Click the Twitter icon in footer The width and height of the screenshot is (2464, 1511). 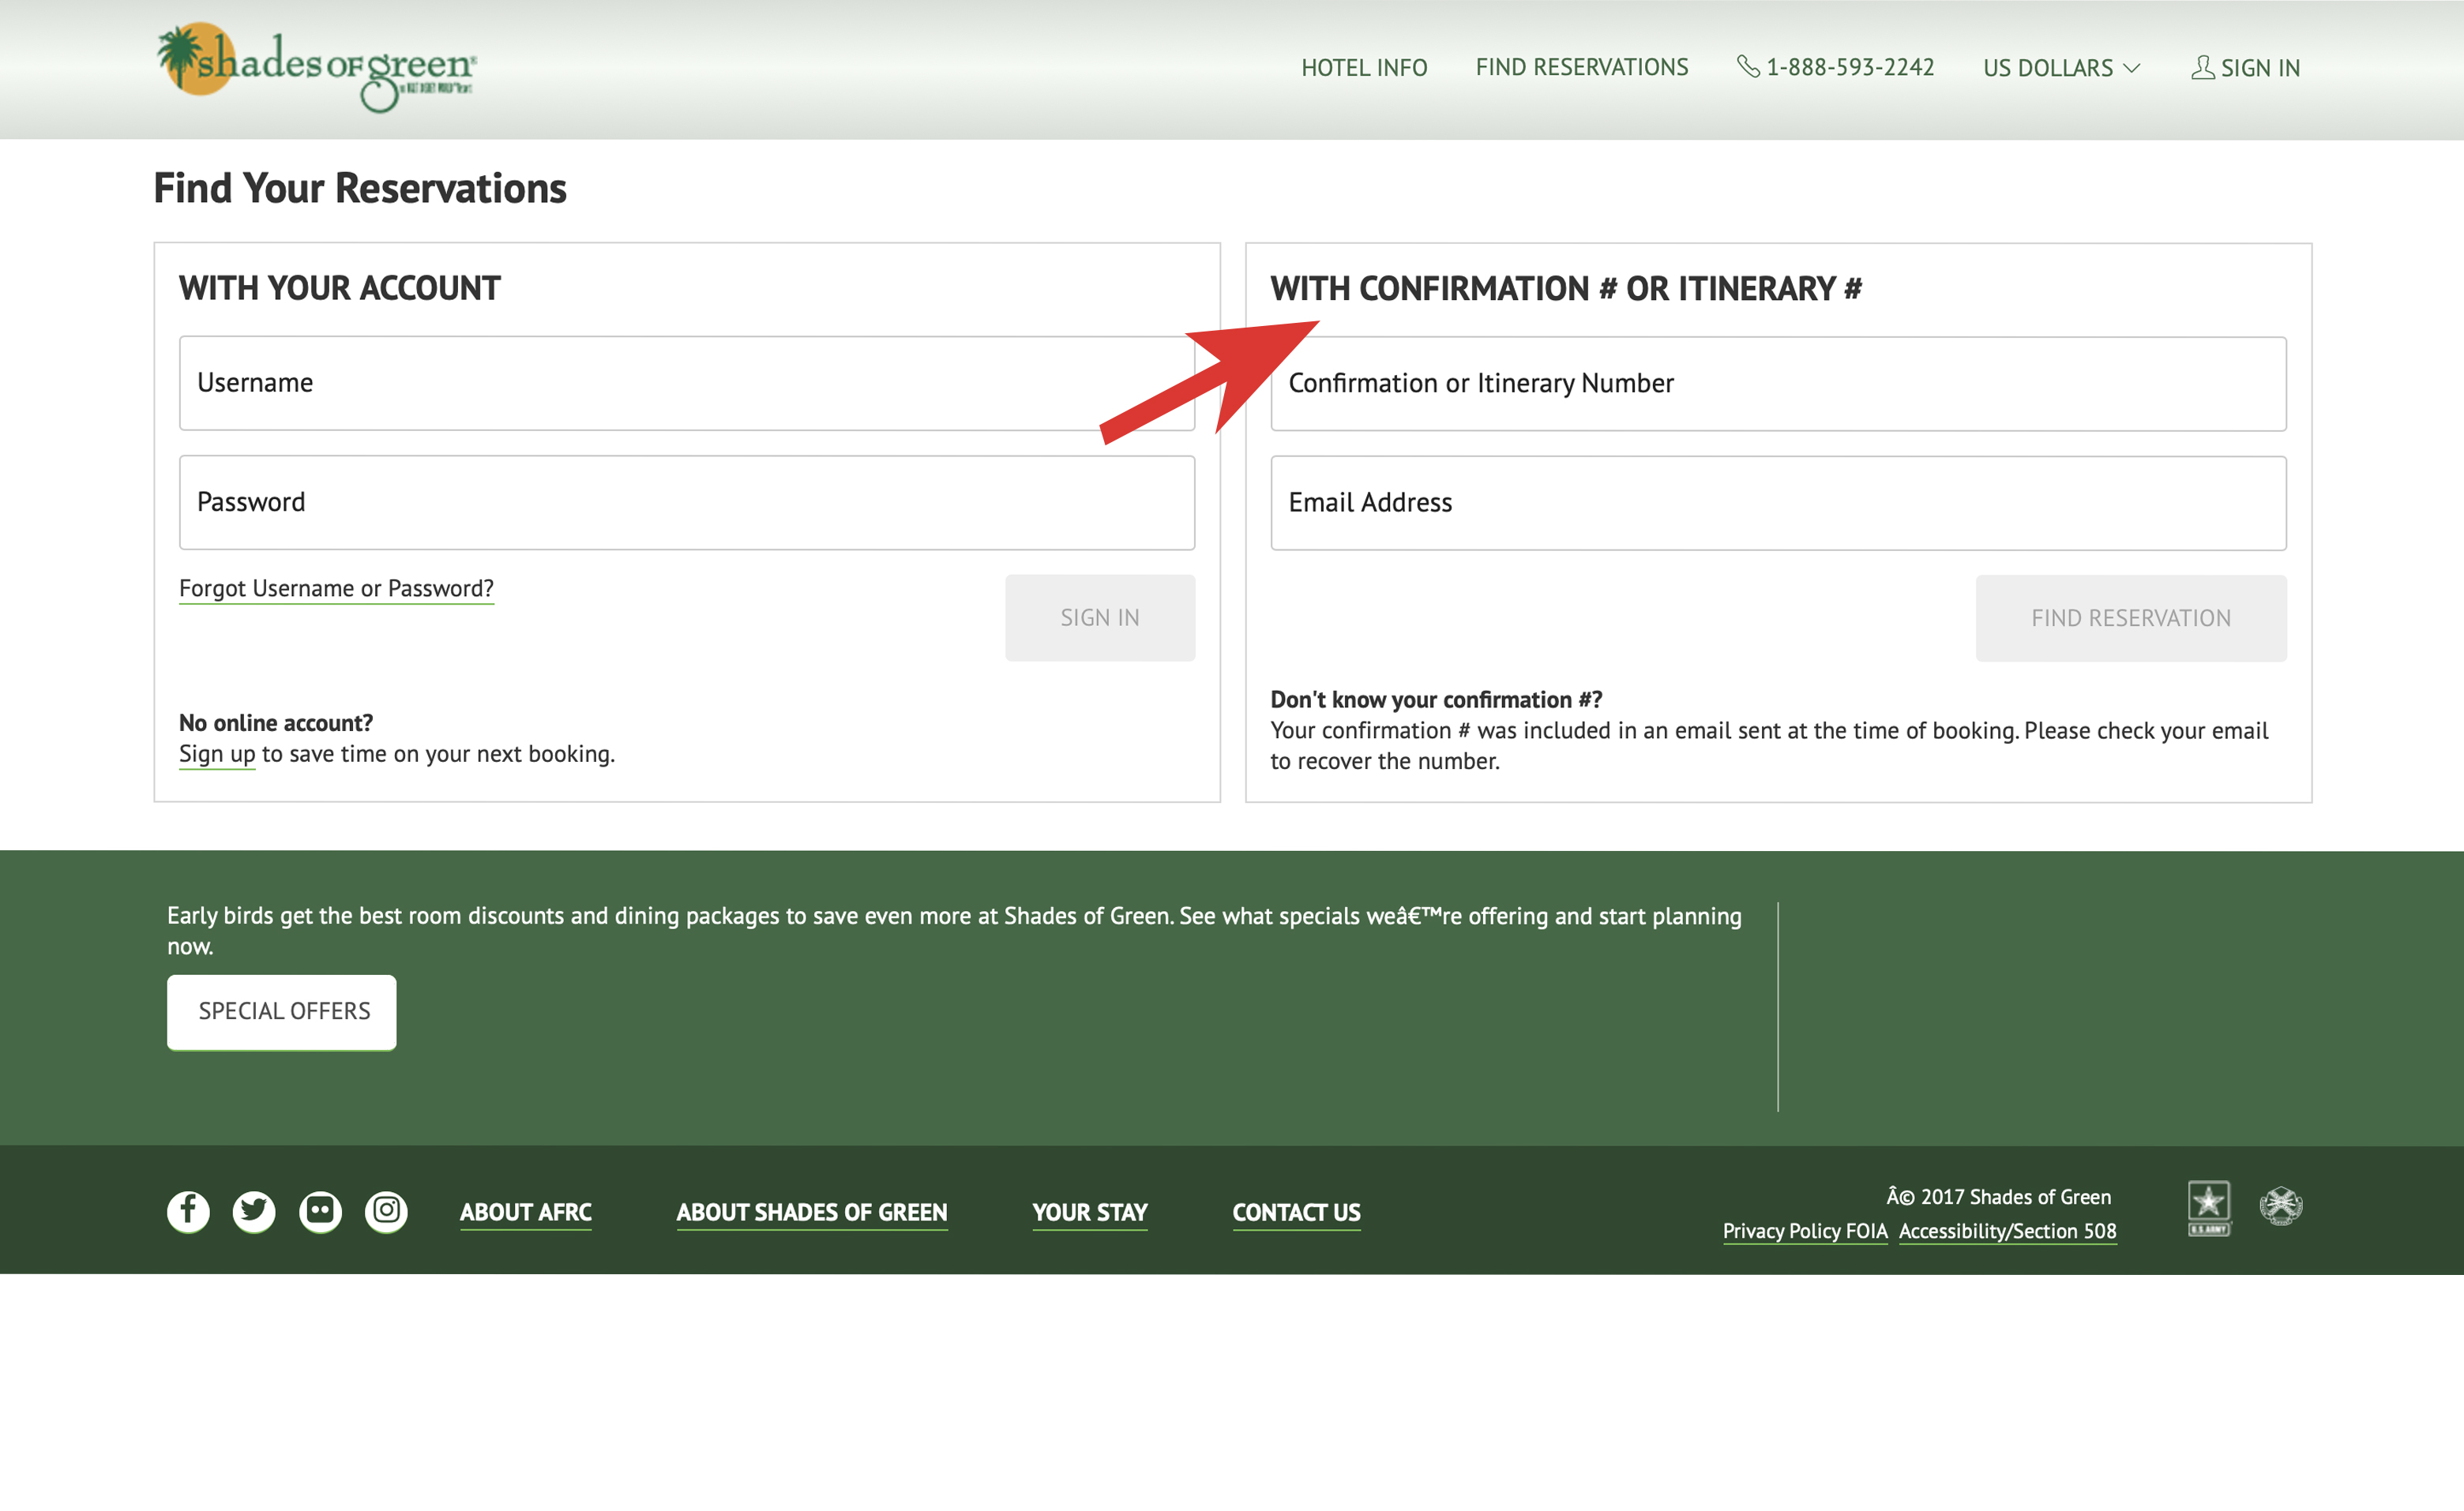(x=252, y=1210)
